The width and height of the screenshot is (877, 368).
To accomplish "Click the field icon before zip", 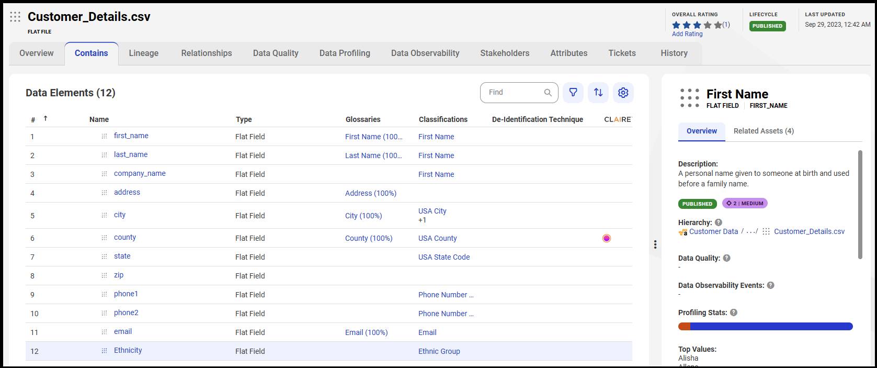I will click(x=104, y=275).
